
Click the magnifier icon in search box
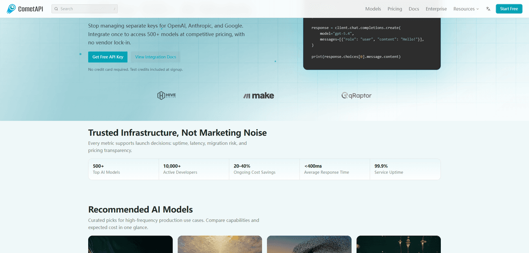click(56, 9)
